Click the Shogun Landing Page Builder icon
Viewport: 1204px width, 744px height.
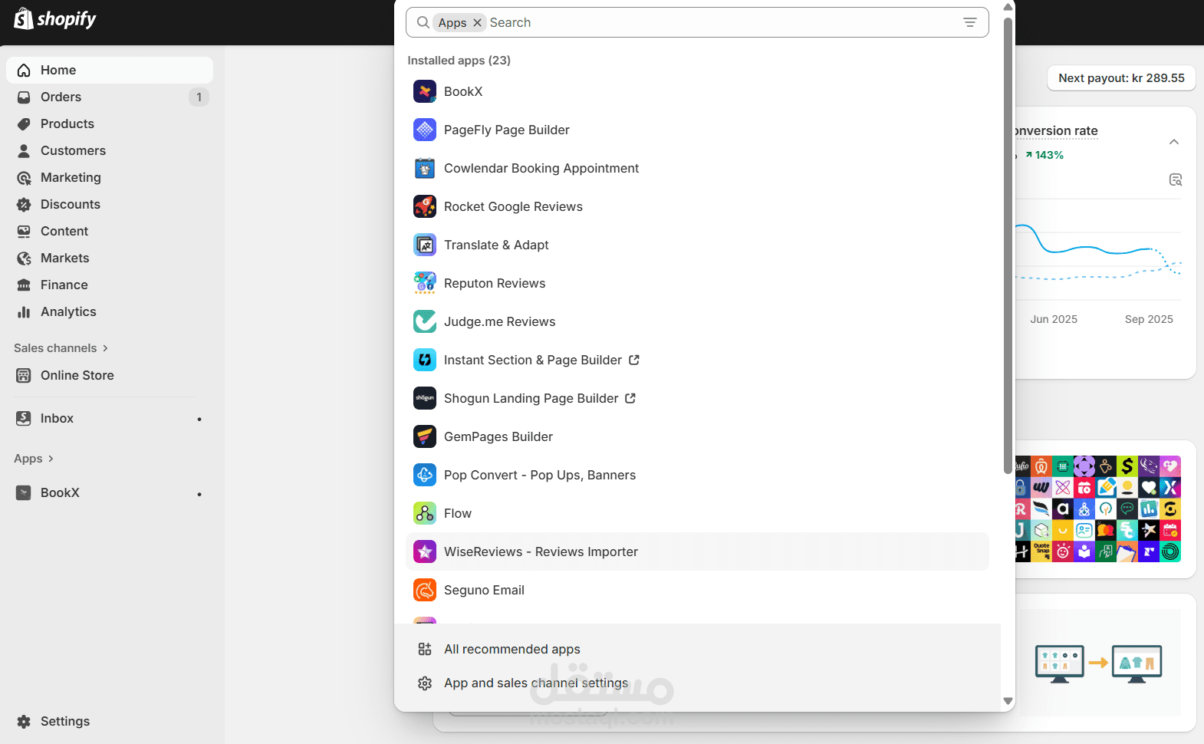coord(425,398)
